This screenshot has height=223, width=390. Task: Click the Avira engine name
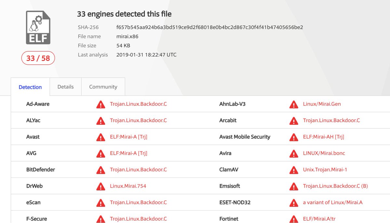click(x=225, y=153)
